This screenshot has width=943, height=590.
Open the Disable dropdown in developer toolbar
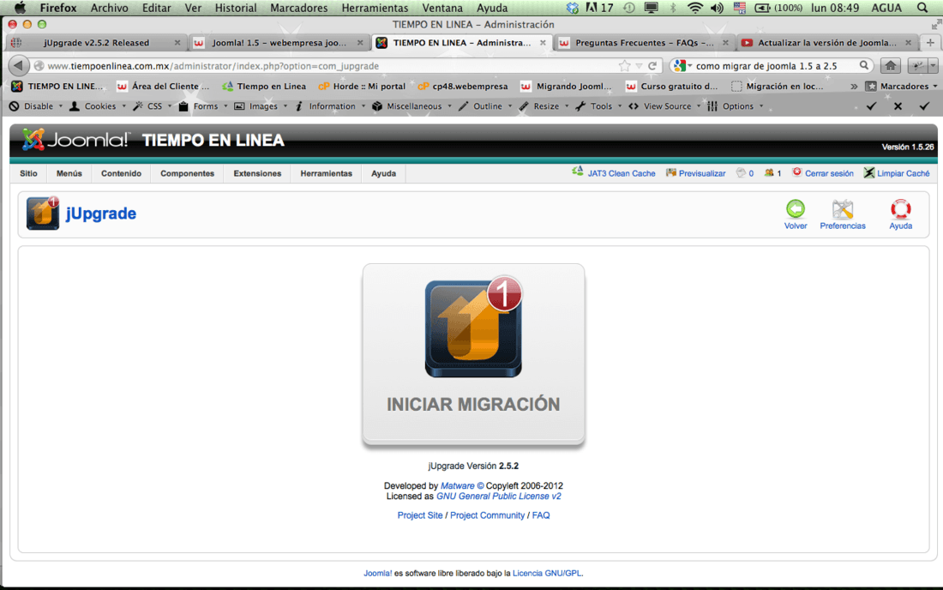click(36, 105)
